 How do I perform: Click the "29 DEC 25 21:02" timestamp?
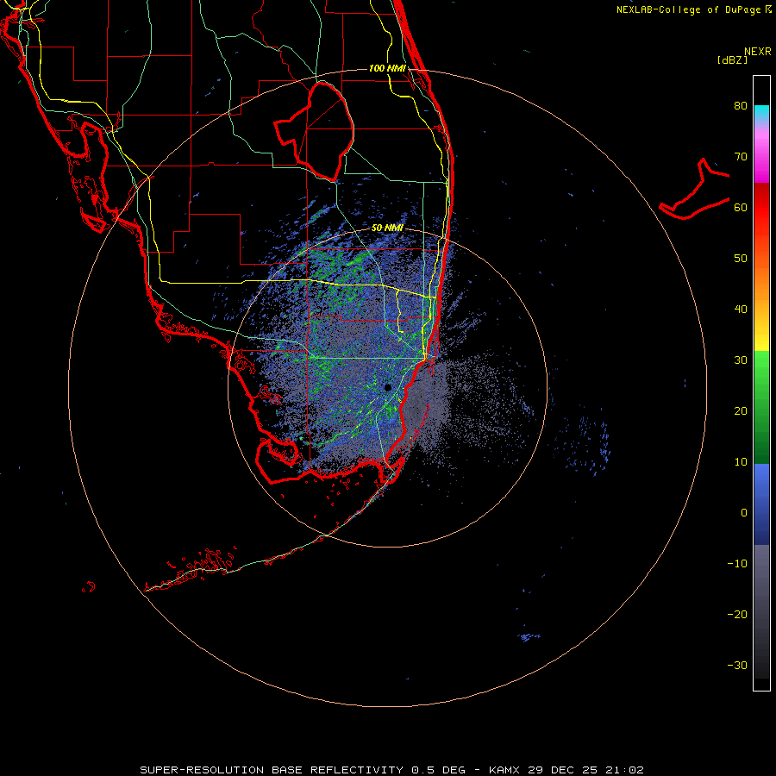(x=586, y=770)
